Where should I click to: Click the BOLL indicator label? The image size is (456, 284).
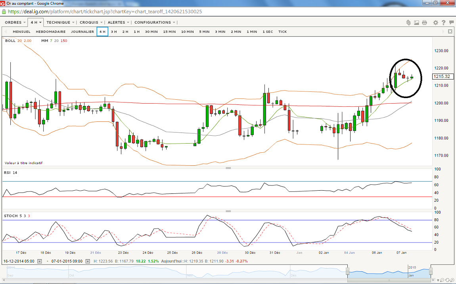10,41
